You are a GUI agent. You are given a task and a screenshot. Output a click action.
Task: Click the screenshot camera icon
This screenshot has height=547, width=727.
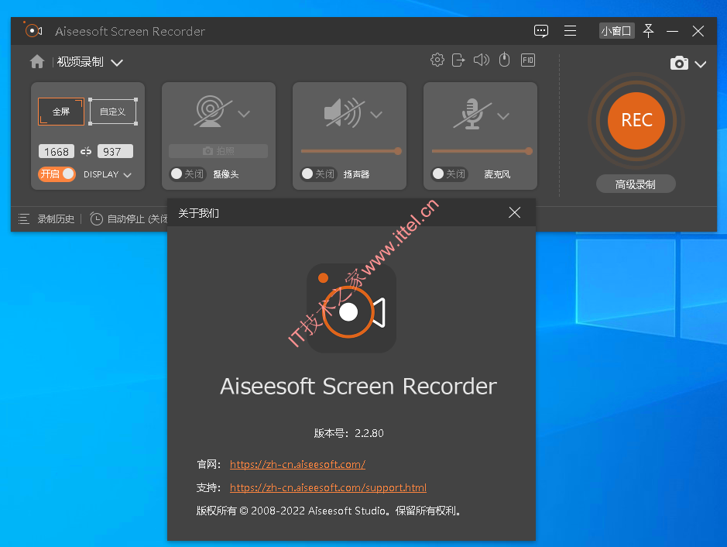click(x=679, y=63)
